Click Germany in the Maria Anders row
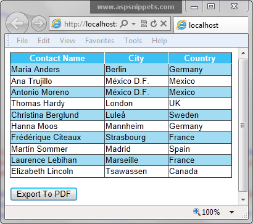This screenshot has width=253, height=224. pyautogui.click(x=200, y=70)
